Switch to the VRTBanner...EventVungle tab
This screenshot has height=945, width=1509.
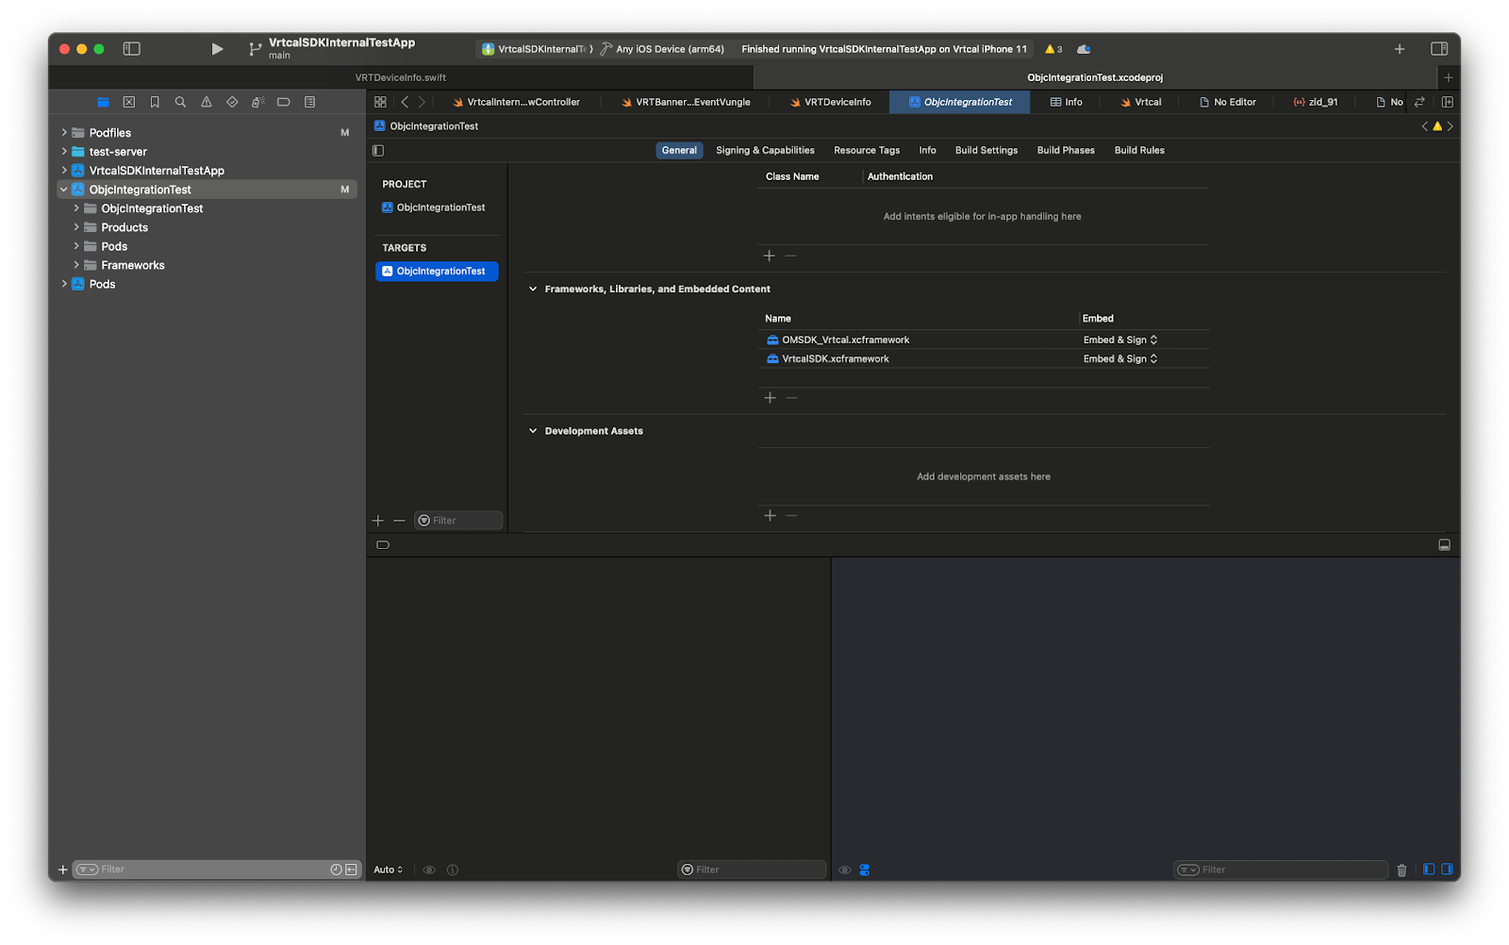(x=686, y=102)
